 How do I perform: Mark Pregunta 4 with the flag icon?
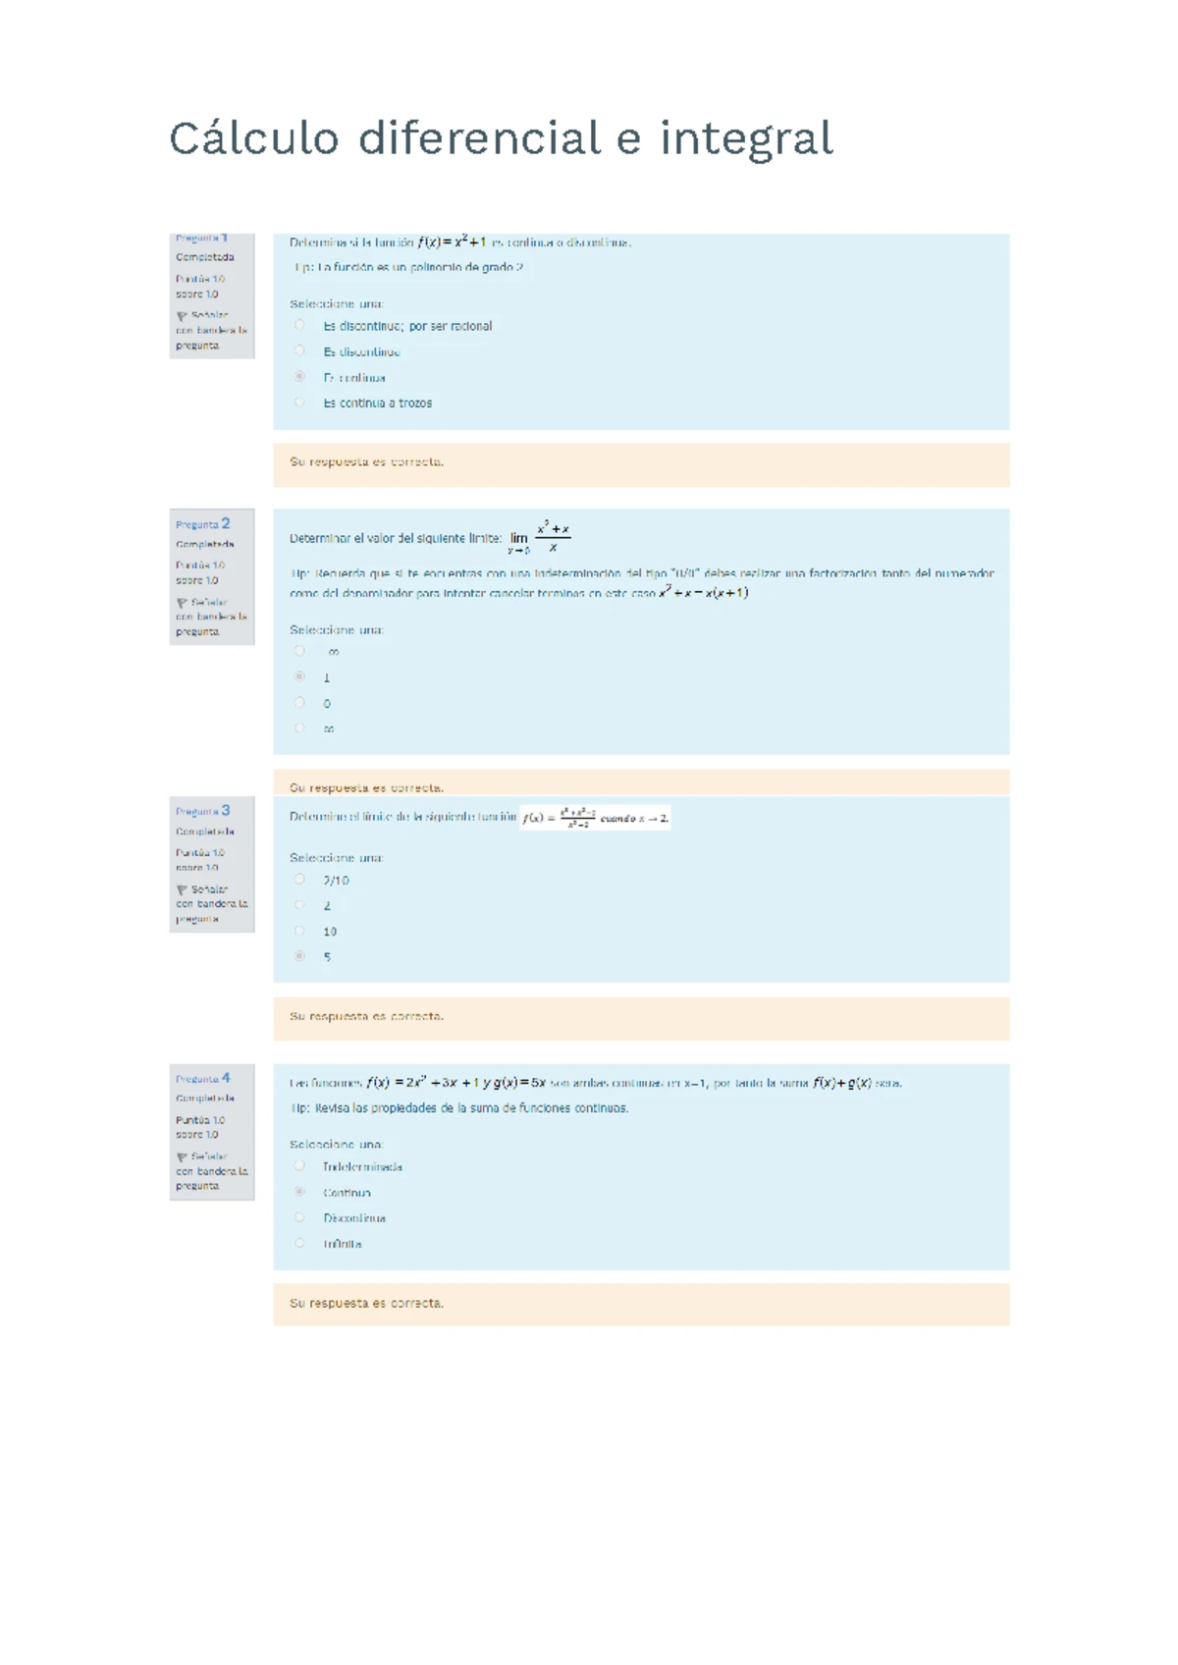[x=182, y=1156]
